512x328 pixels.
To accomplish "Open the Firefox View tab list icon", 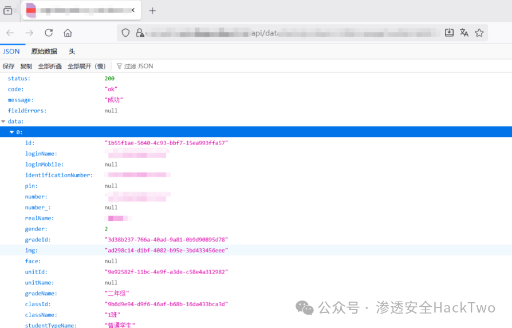I will pyautogui.click(x=8, y=10).
